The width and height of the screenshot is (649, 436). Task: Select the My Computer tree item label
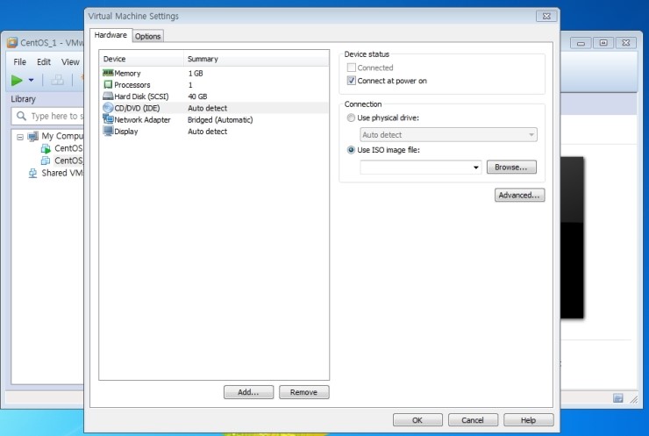(62, 136)
